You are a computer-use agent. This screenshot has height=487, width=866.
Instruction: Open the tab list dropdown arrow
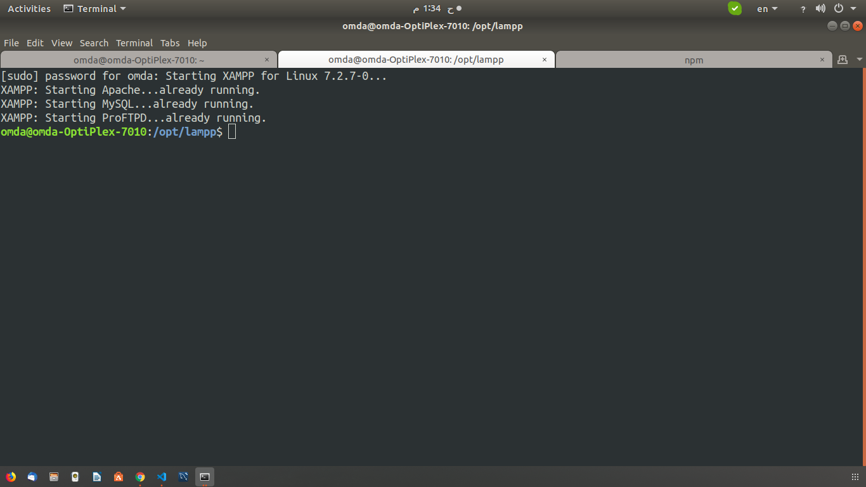860,60
